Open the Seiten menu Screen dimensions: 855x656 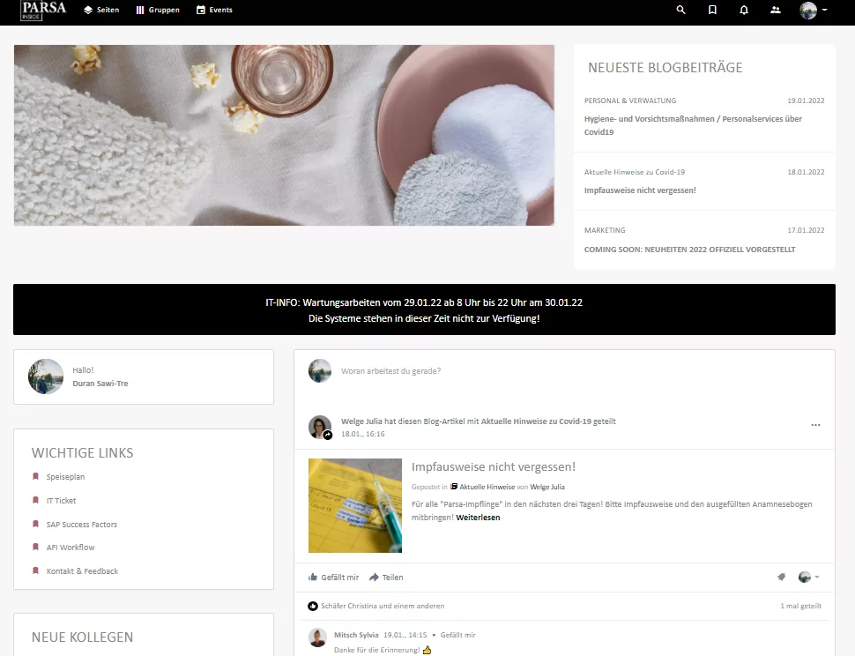click(101, 11)
